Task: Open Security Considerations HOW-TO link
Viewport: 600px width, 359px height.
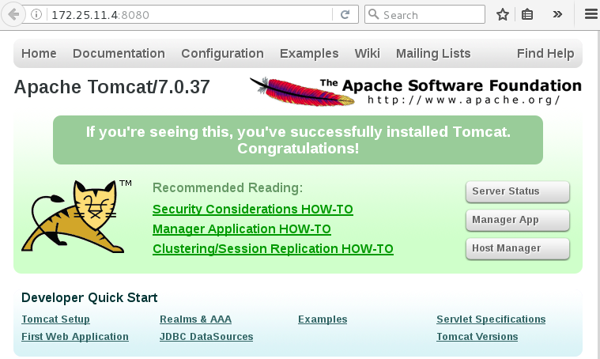Action: click(253, 209)
